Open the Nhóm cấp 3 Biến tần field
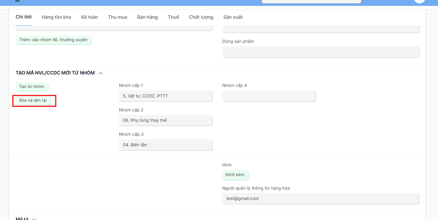The width and height of the screenshot is (438, 220). (x=166, y=145)
